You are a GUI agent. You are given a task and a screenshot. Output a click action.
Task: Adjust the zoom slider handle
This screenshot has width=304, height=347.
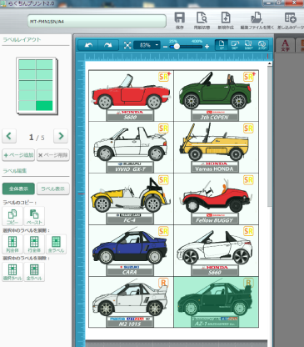[x=177, y=47]
